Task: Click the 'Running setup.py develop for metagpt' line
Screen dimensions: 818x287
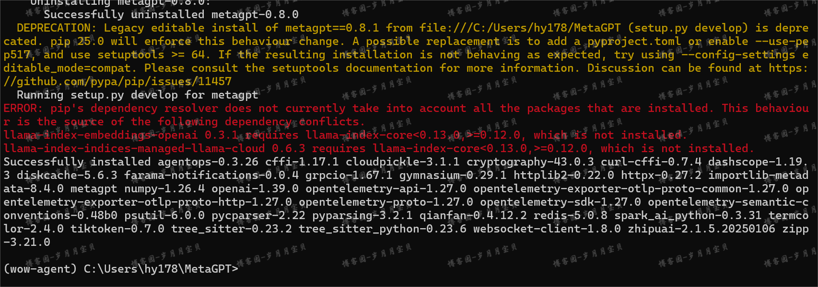Action: coord(138,95)
